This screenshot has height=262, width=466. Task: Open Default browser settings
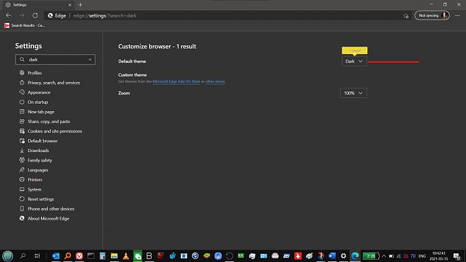click(43, 141)
